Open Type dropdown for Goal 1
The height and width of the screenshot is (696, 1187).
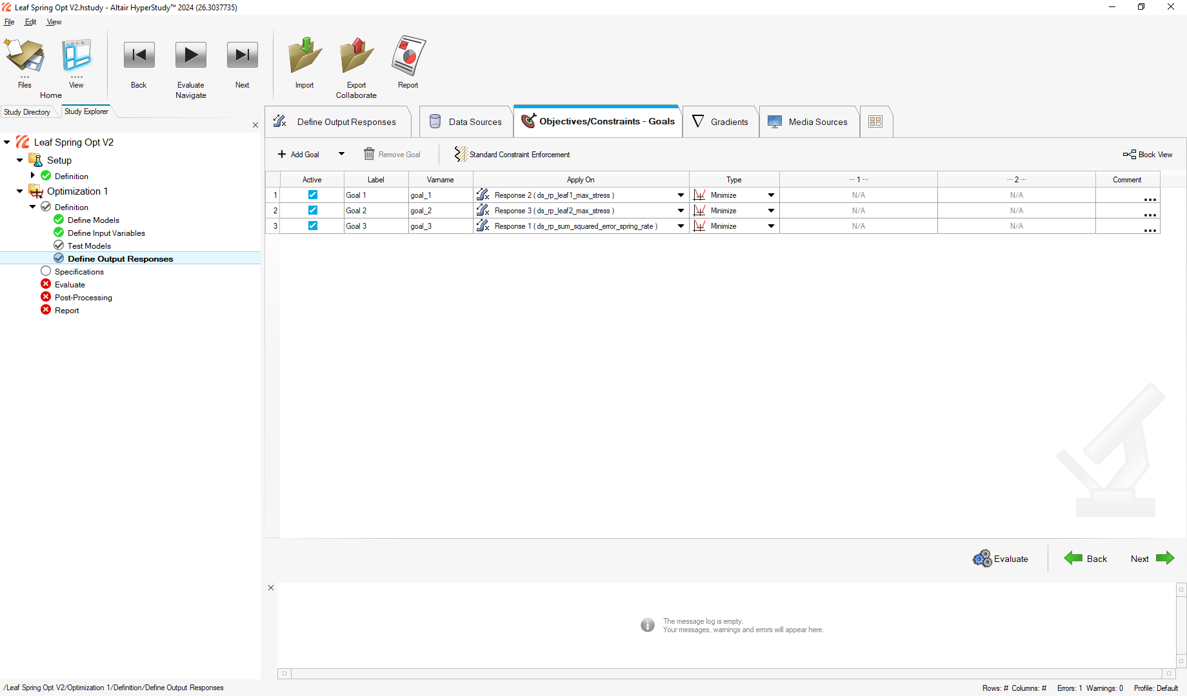click(771, 195)
